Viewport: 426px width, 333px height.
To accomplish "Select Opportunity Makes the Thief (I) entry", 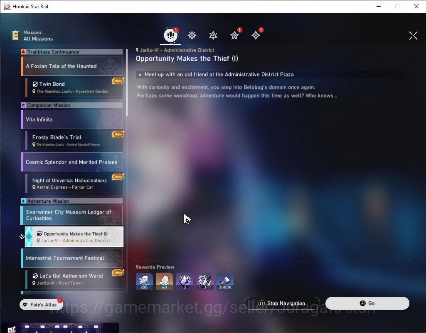I will click(x=74, y=237).
